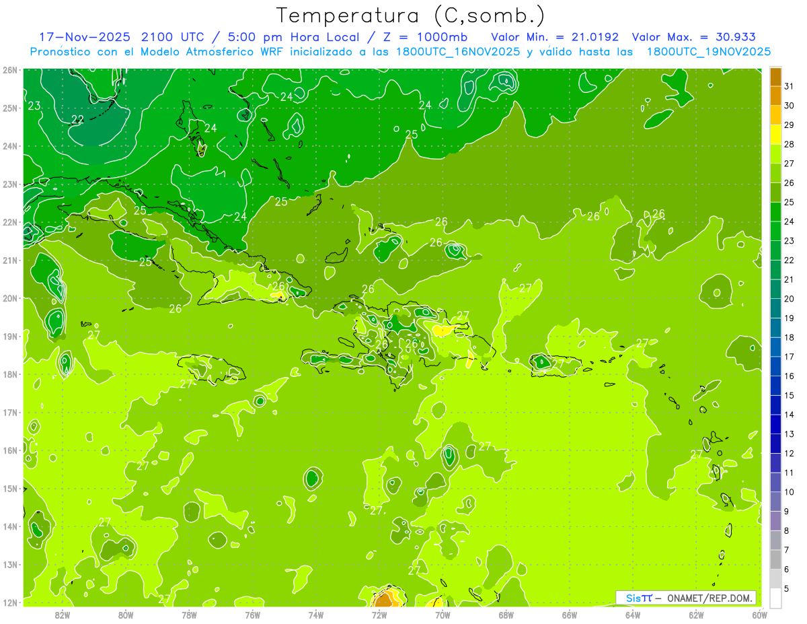Click the '19N' latitude axis label

[10, 336]
